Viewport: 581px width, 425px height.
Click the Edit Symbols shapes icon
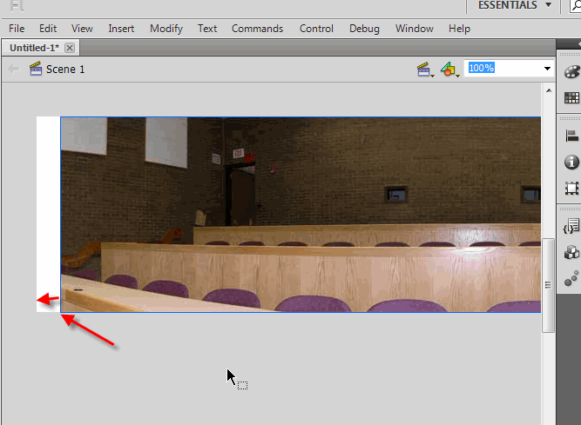448,69
